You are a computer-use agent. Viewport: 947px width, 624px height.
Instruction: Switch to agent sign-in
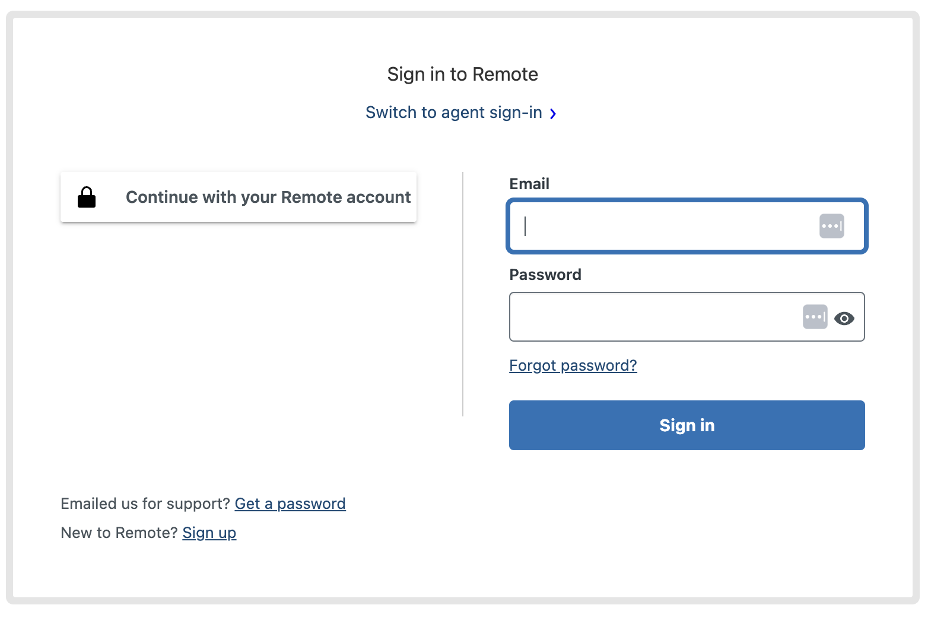(454, 112)
